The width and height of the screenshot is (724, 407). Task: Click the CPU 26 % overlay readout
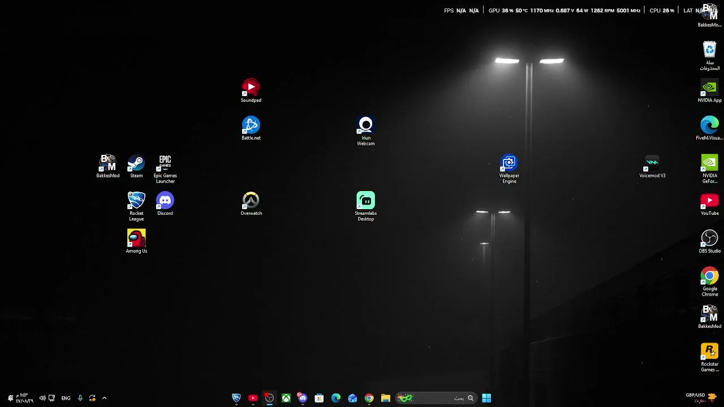(662, 11)
